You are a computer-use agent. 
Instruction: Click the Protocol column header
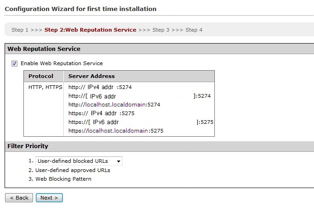click(x=41, y=76)
